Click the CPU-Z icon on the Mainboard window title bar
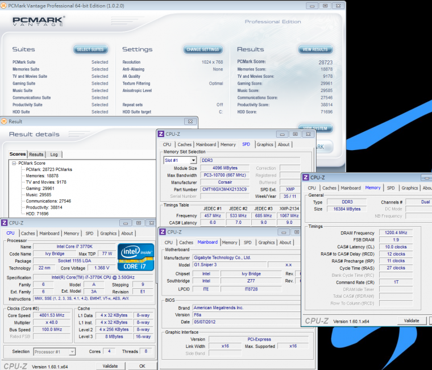Image resolution: width=432 pixels, height=370 pixels. click(163, 232)
